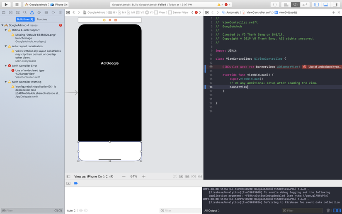Open the Project navigator folder icon
342x214 pixels.
pyautogui.click(x=3, y=12)
